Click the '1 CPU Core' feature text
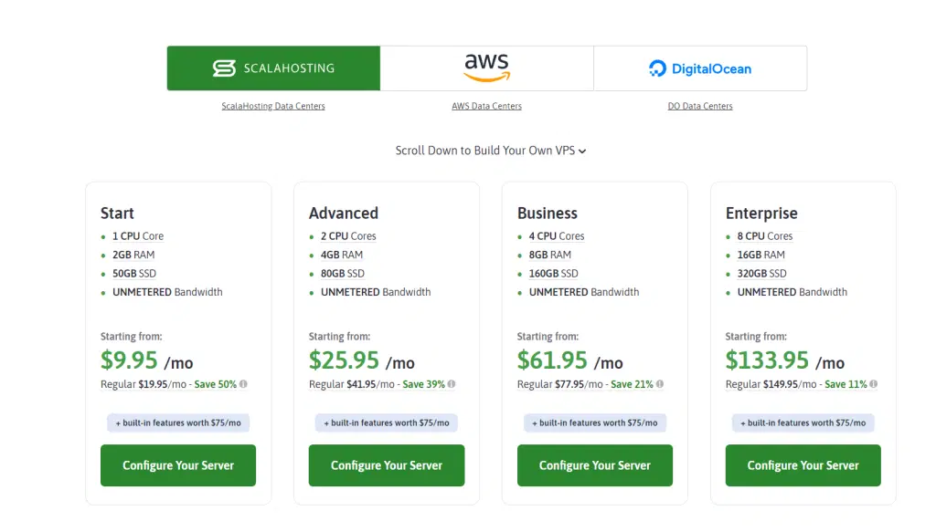This screenshot has width=936, height=532. (x=138, y=236)
